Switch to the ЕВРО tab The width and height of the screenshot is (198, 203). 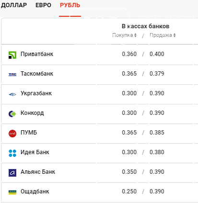(43, 5)
